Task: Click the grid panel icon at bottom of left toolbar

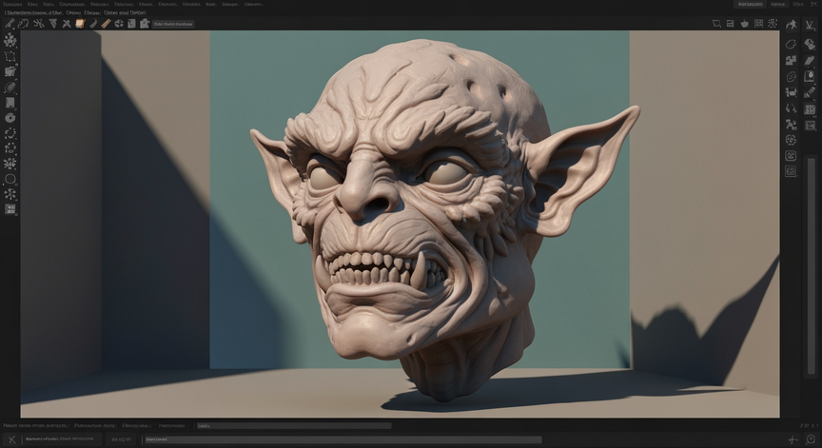Action: (x=10, y=209)
